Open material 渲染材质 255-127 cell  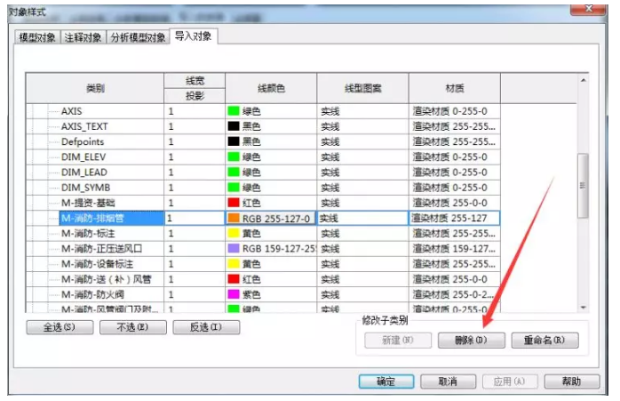pyautogui.click(x=454, y=218)
